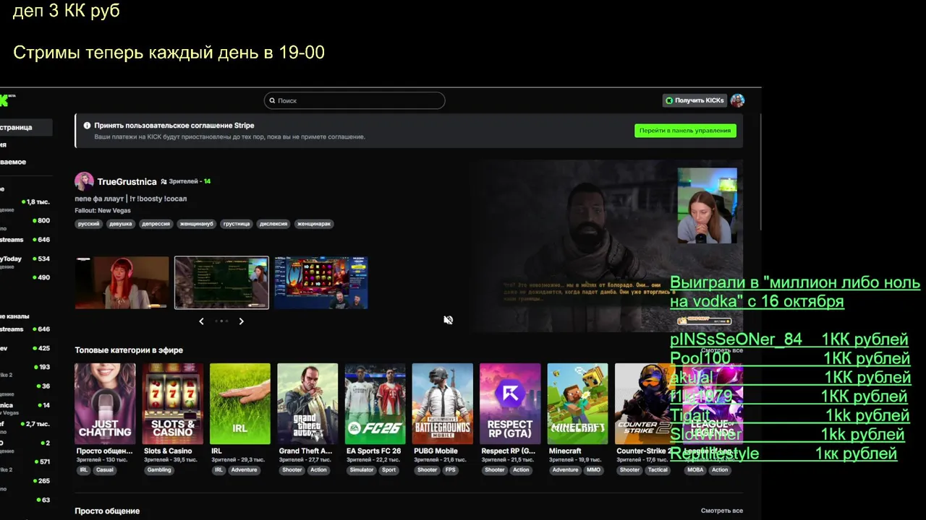Click the PUBG Mobile title text

pyautogui.click(x=436, y=451)
